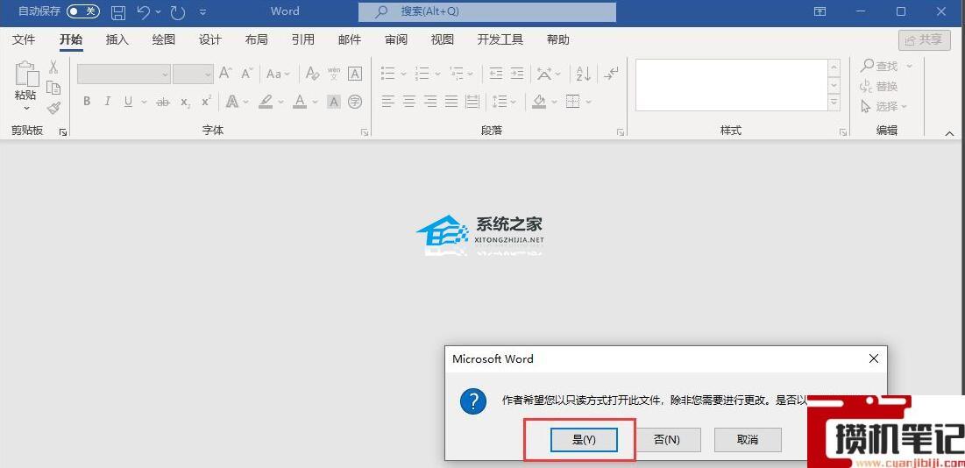Click the Save disk icon
The width and height of the screenshot is (965, 468).
click(x=118, y=11)
